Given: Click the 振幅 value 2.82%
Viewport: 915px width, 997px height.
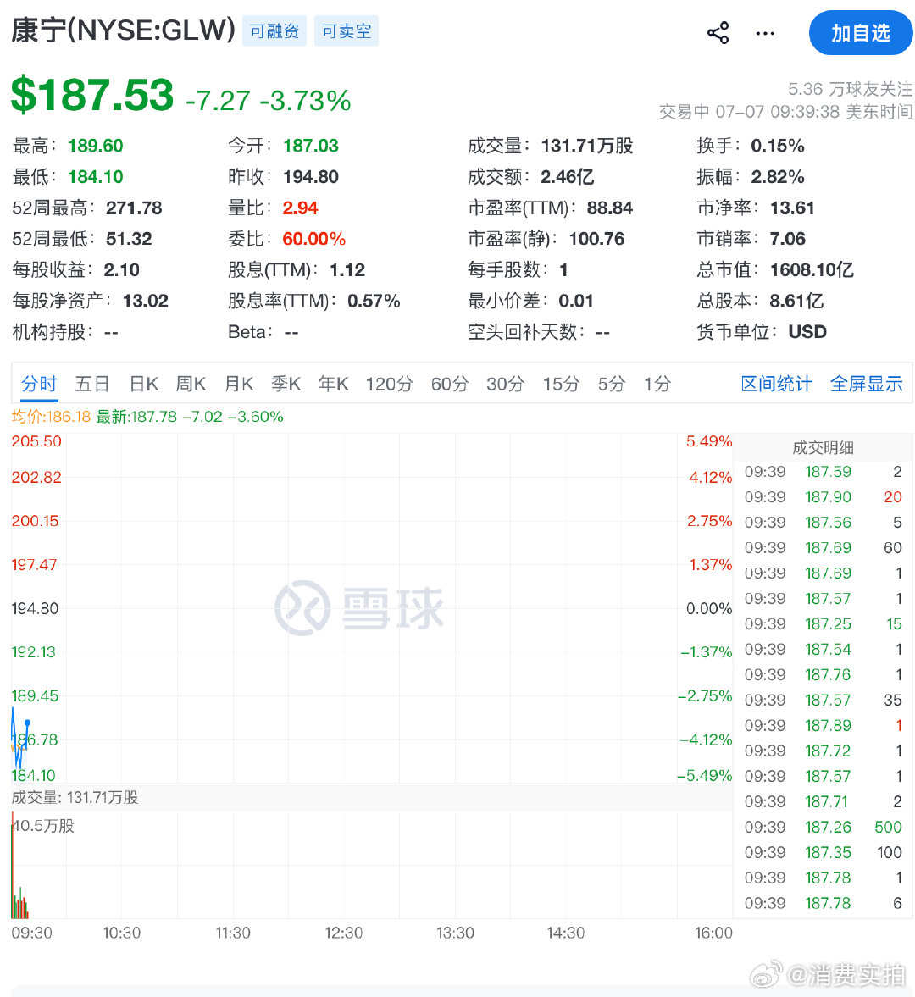Looking at the screenshot, I should 778,177.
